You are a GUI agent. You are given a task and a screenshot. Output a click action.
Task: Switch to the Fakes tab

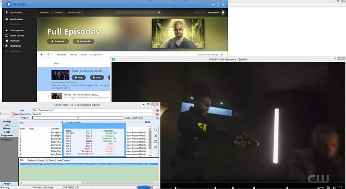(41, 160)
